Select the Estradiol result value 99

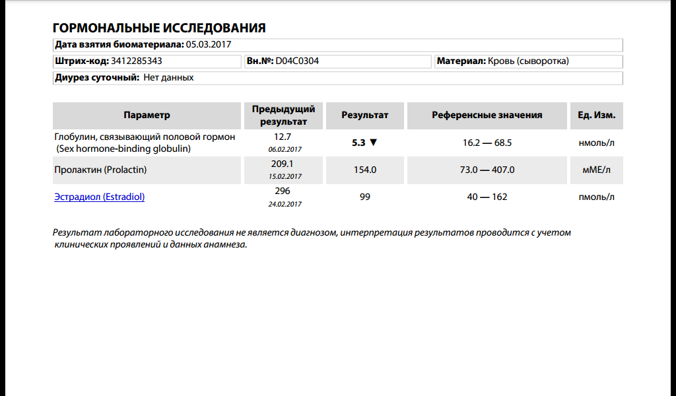364,197
